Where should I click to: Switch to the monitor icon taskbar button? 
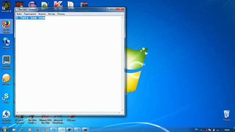tap(77, 130)
